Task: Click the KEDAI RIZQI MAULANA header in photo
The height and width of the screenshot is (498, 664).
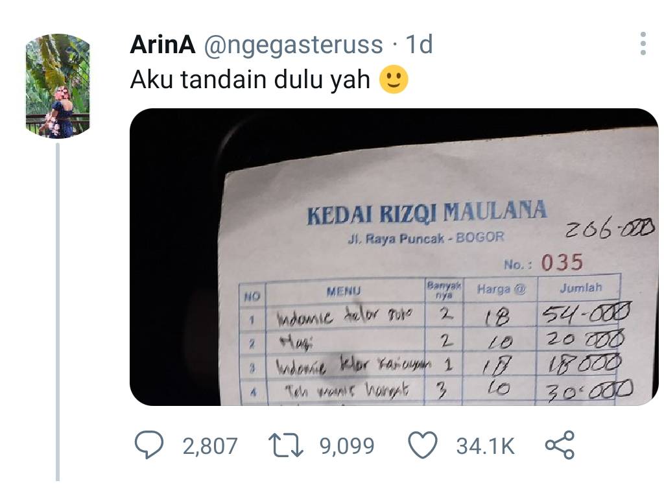Action: coord(427,212)
